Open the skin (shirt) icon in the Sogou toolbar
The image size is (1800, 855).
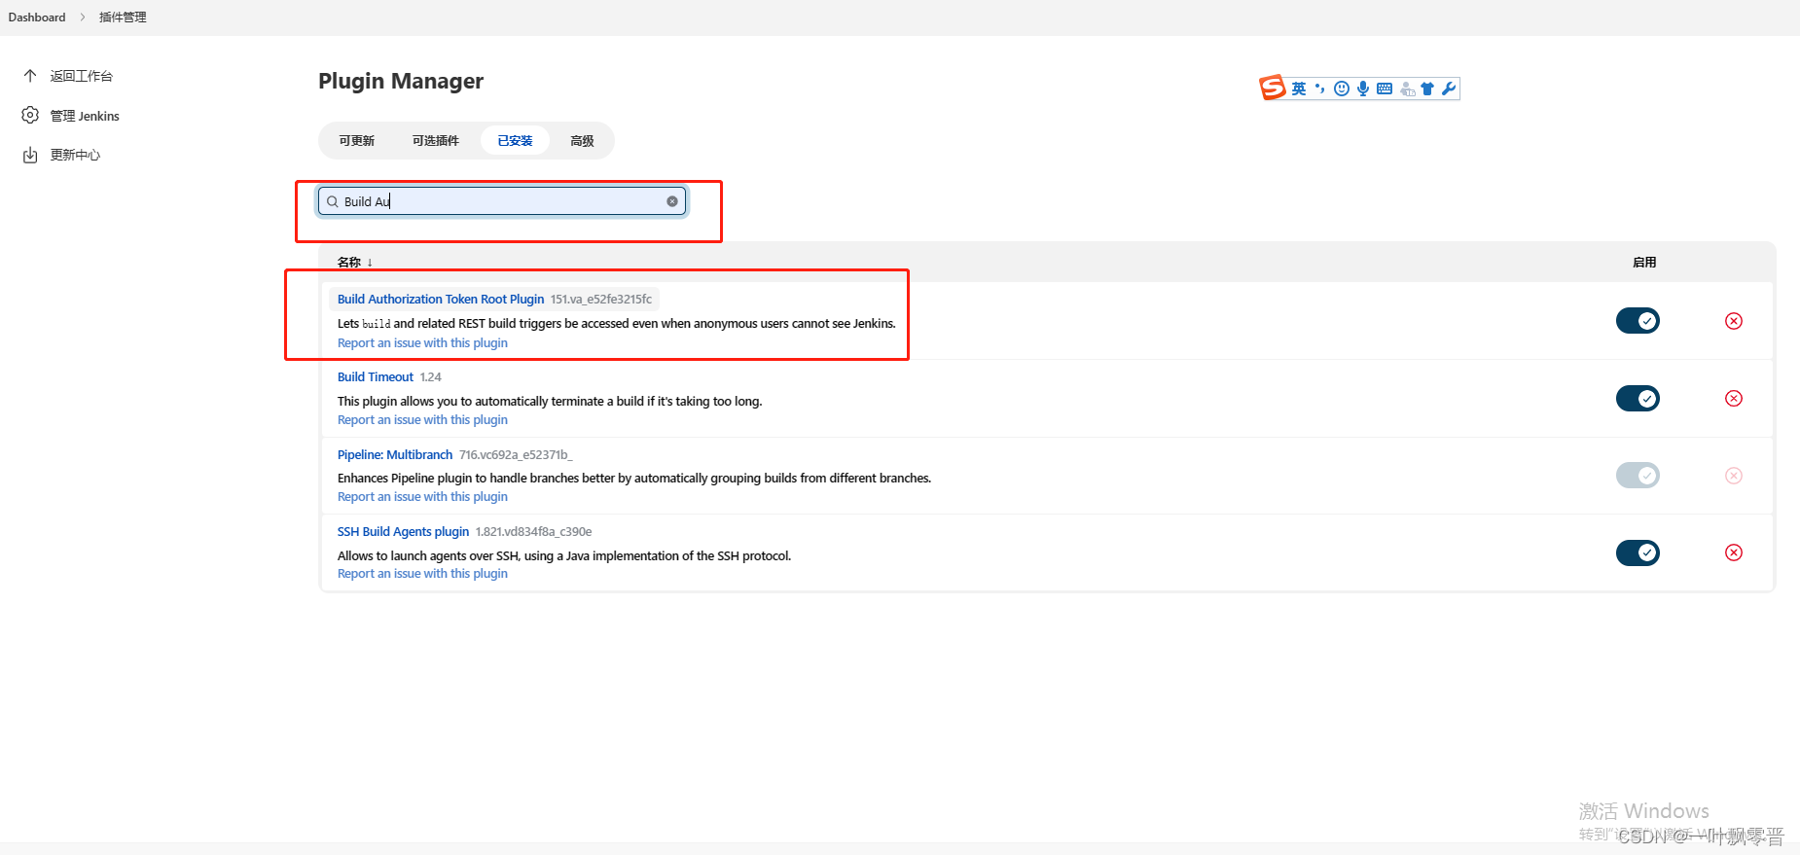[1427, 89]
